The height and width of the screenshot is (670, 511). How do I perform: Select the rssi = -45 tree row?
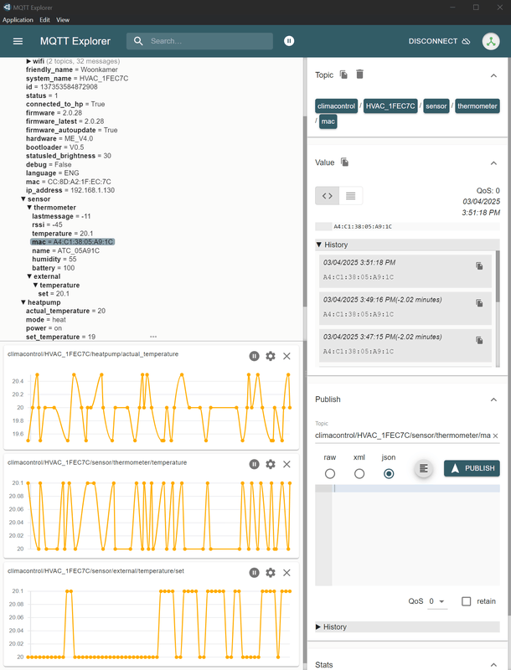pyautogui.click(x=47, y=224)
